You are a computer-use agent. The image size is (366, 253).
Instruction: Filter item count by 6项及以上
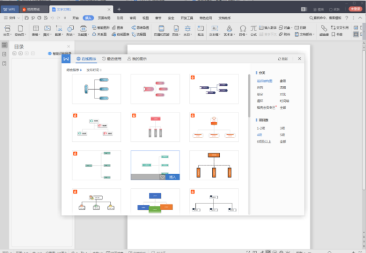[264, 141]
